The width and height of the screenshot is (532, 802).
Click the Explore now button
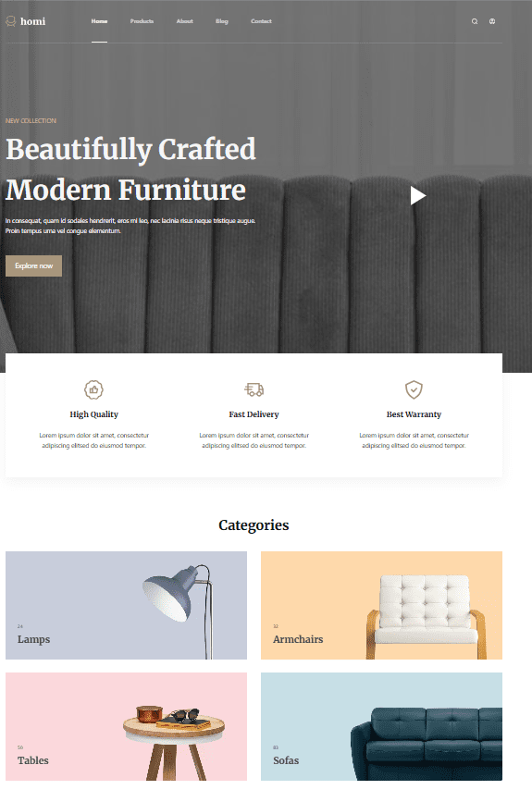(33, 266)
